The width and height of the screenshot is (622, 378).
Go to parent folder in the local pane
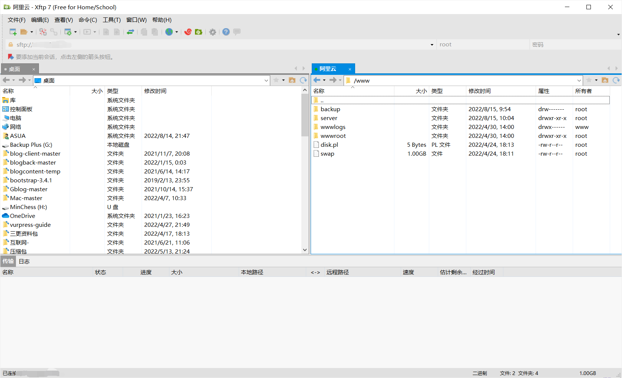292,80
